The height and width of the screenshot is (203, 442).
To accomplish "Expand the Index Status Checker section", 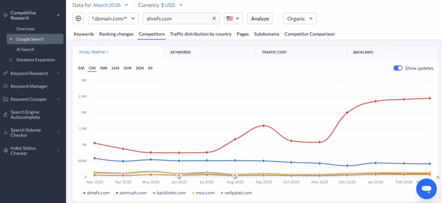I will click(x=58, y=151).
